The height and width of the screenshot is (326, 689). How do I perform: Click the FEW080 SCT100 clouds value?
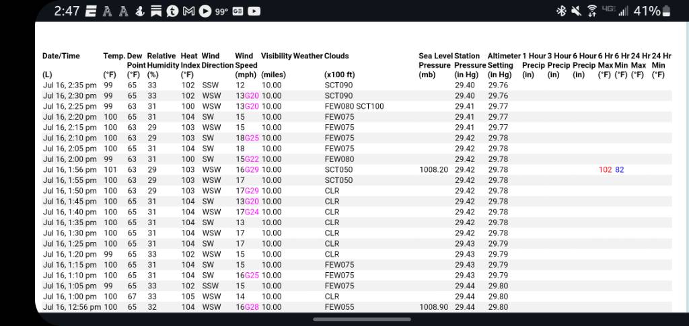coord(354,106)
